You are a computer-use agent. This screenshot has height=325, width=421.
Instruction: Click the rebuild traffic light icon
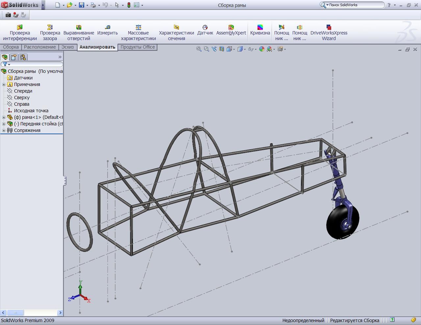pos(129,5)
